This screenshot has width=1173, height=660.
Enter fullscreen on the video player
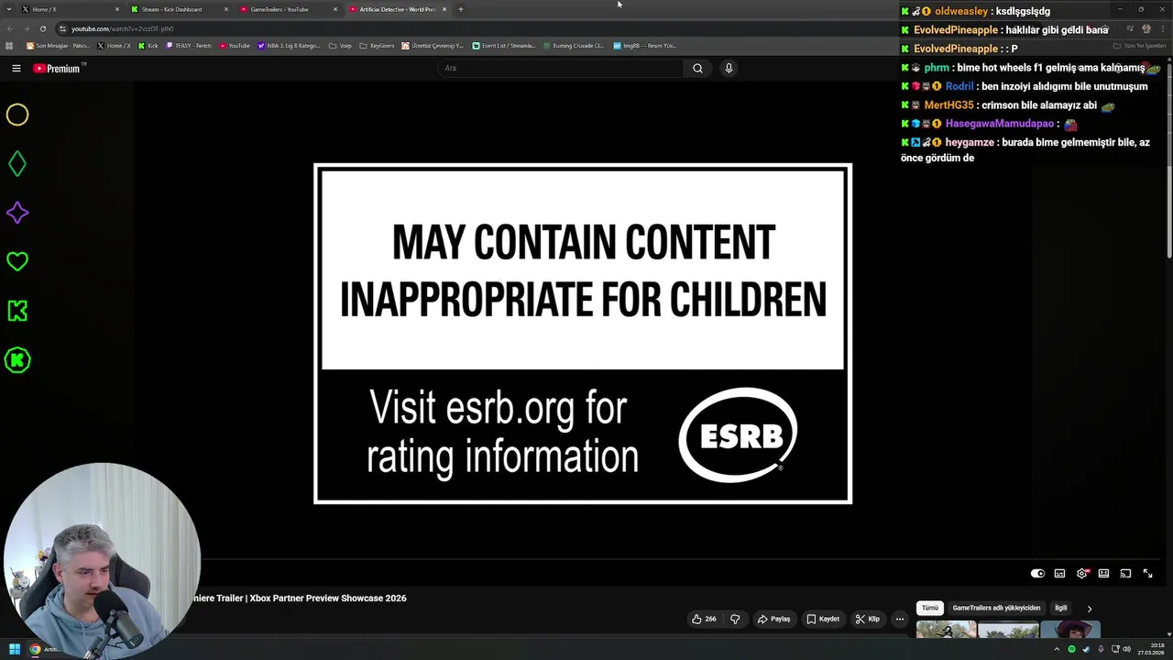pyautogui.click(x=1147, y=574)
